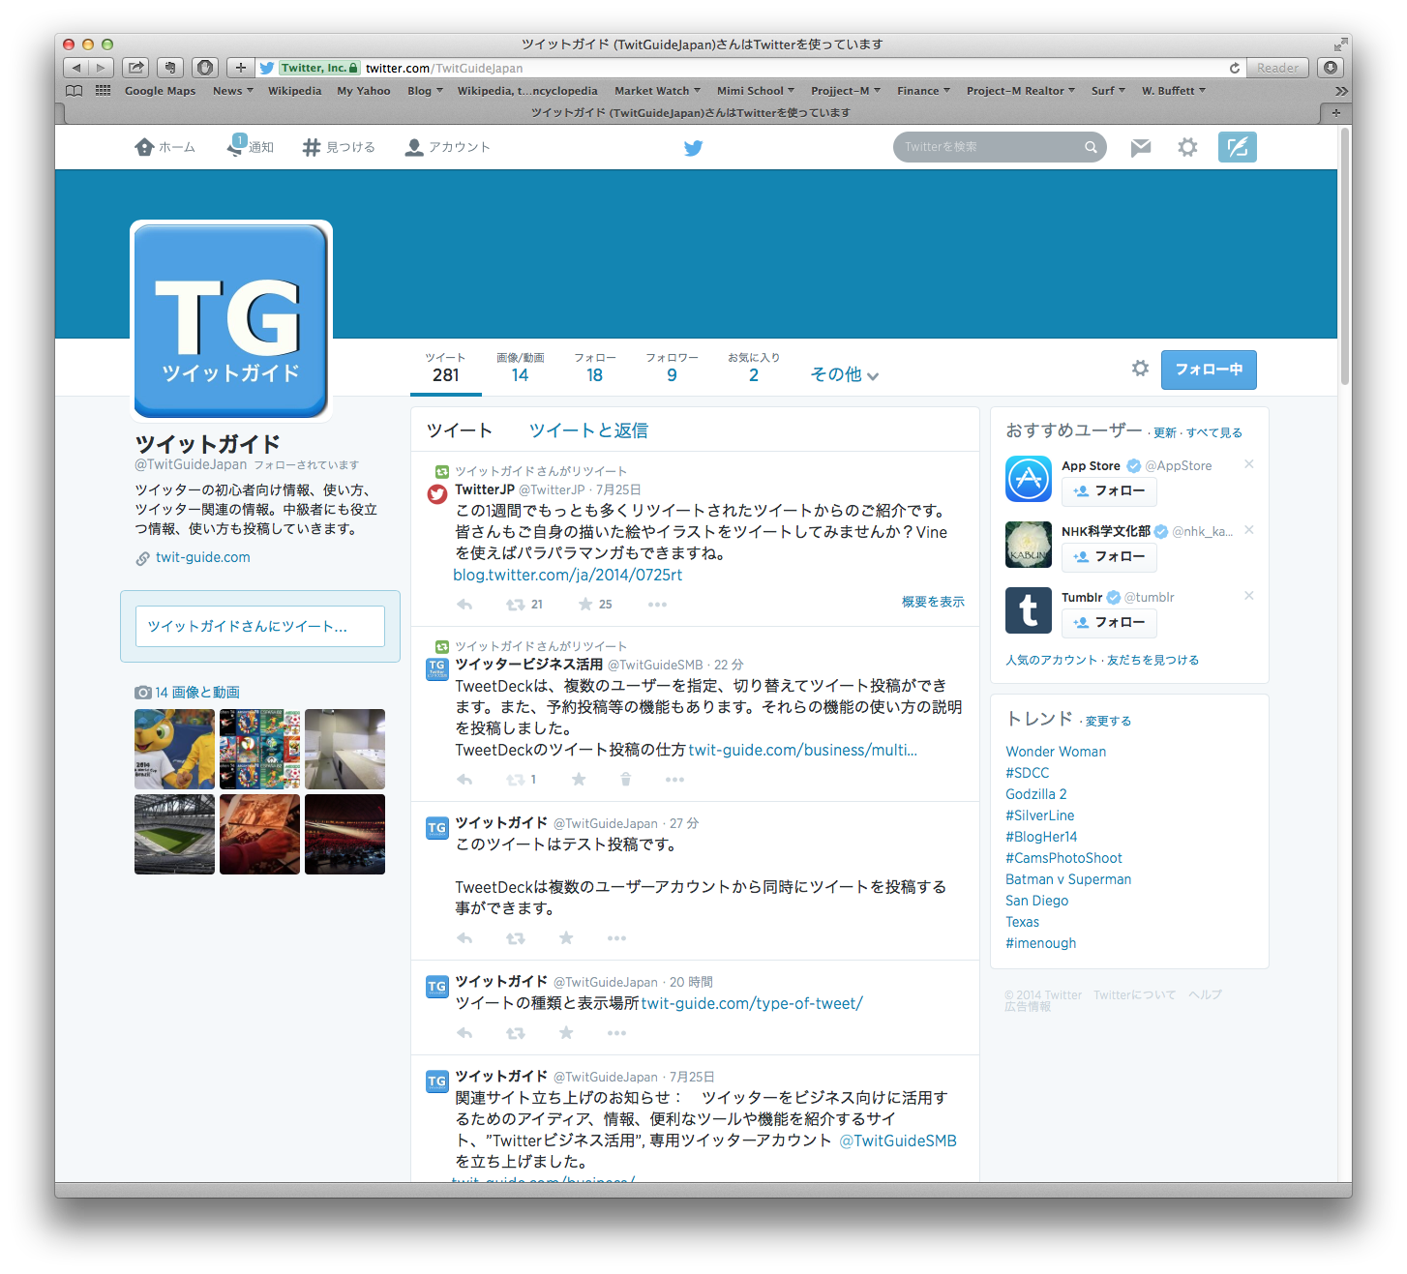Retweet the test post tweet

coord(516,938)
